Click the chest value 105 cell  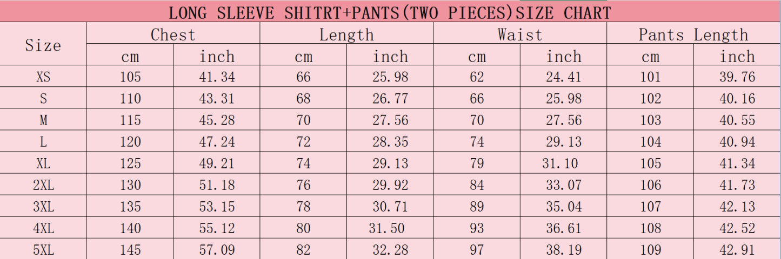click(x=130, y=77)
